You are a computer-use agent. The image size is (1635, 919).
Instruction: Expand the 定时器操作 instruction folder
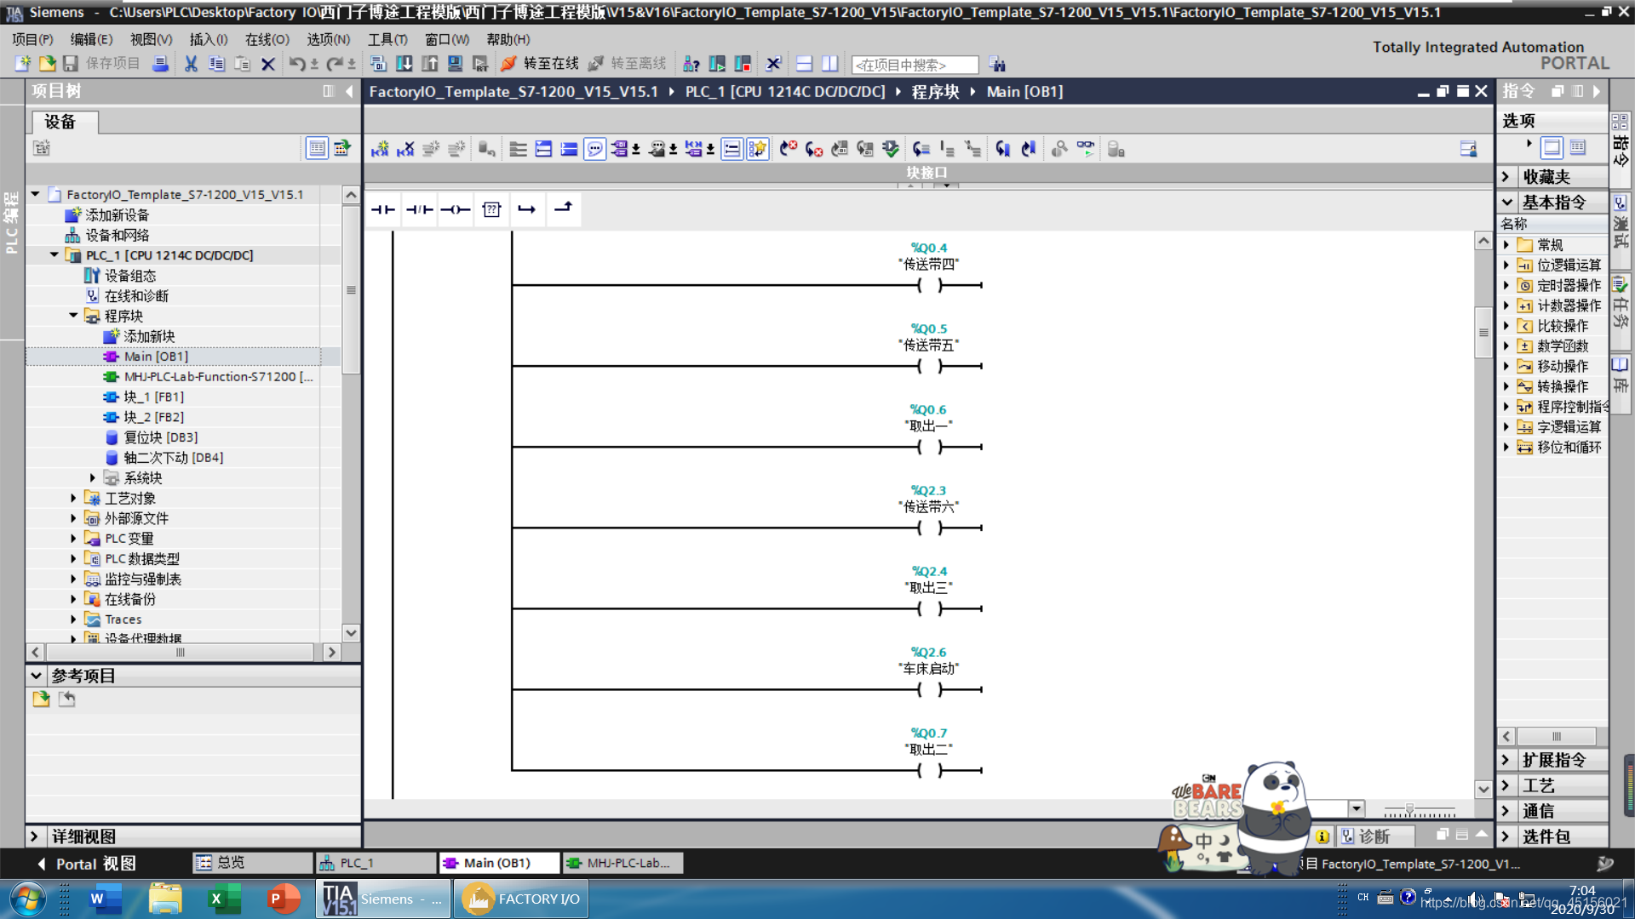[x=1506, y=286]
